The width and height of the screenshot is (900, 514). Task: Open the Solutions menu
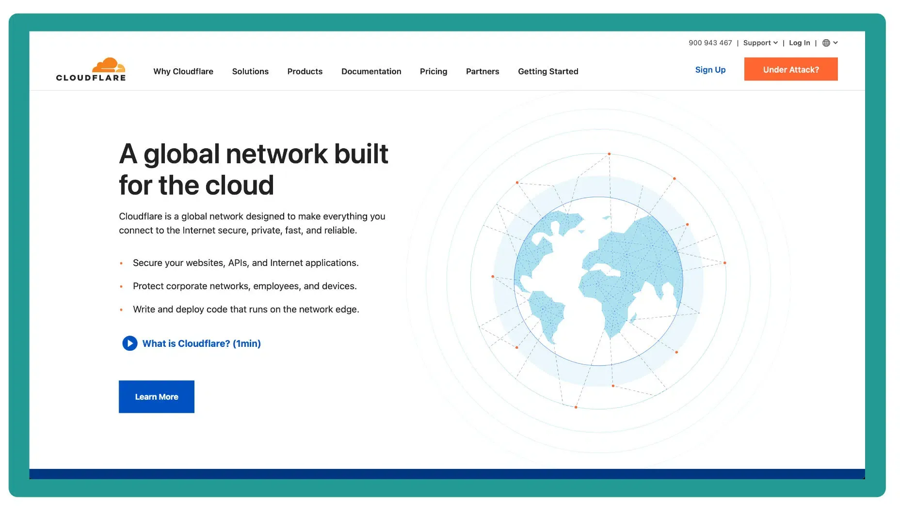click(250, 71)
